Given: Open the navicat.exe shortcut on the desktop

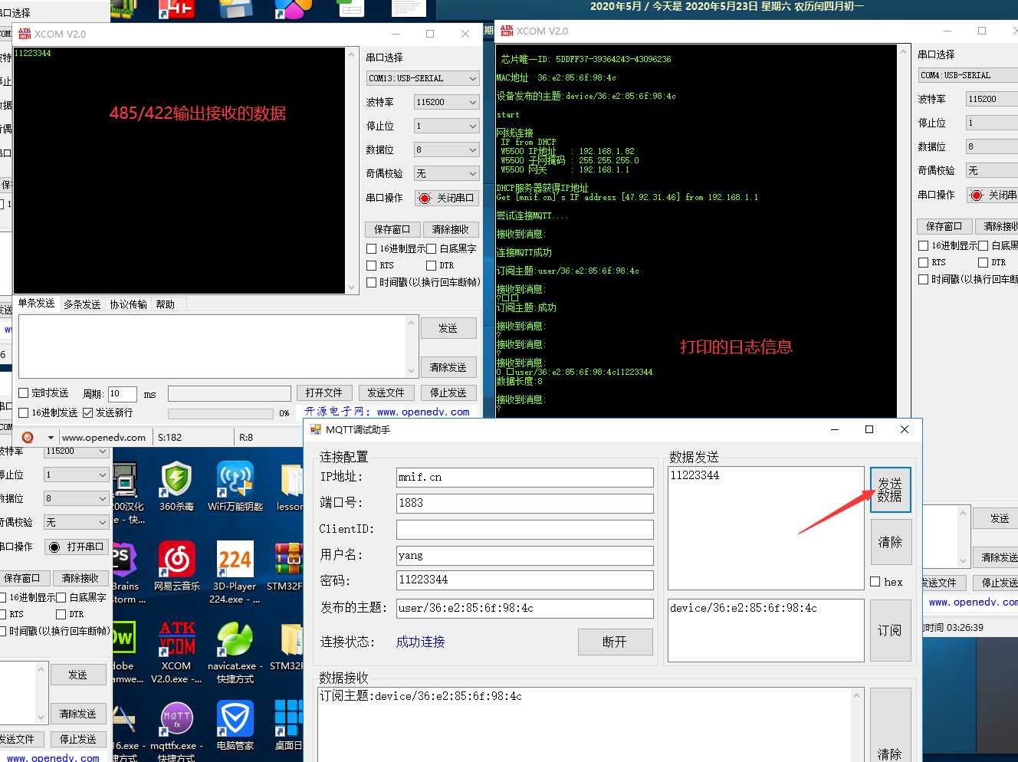Looking at the screenshot, I should tap(235, 652).
